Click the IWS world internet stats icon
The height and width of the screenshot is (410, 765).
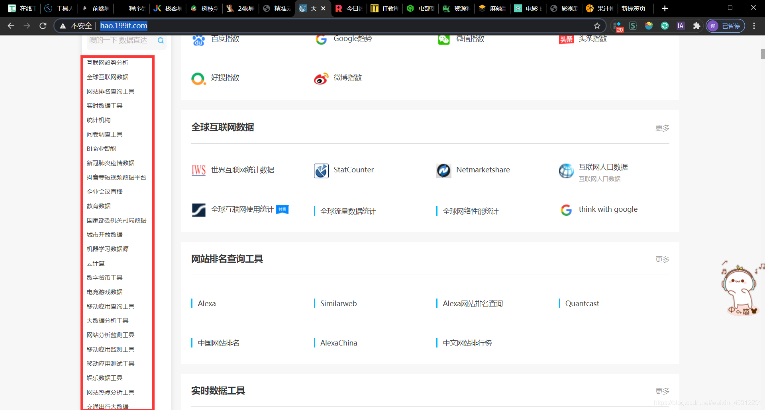pos(198,170)
